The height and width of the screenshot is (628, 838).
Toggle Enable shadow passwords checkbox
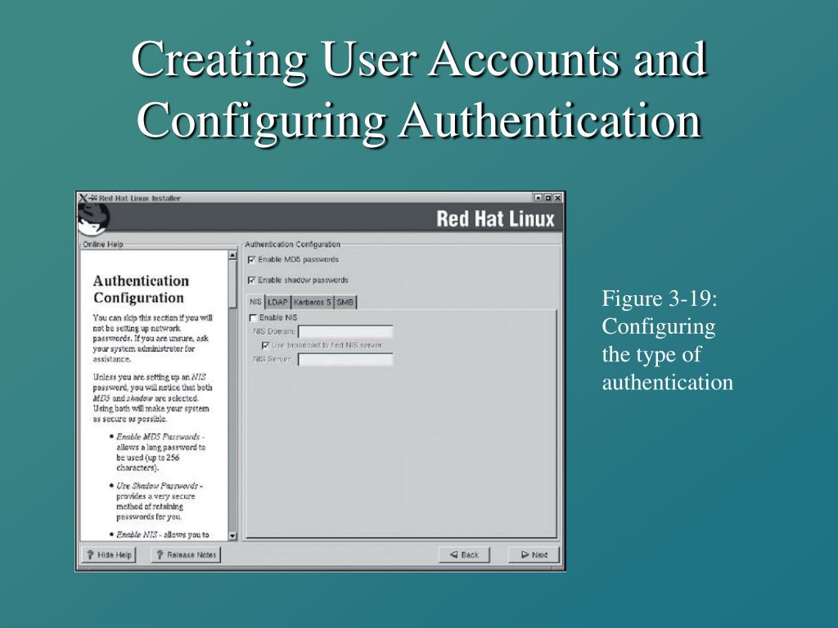(252, 280)
